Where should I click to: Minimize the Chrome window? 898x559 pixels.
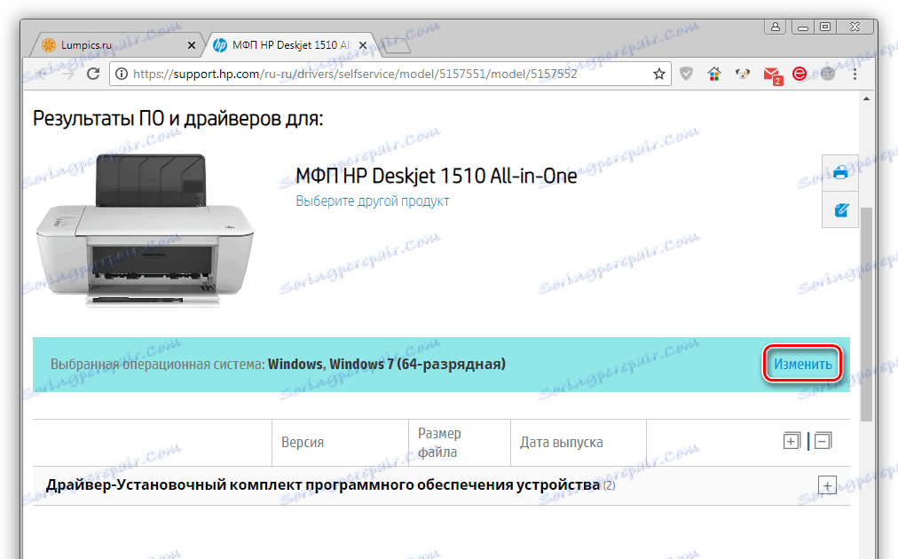[803, 27]
